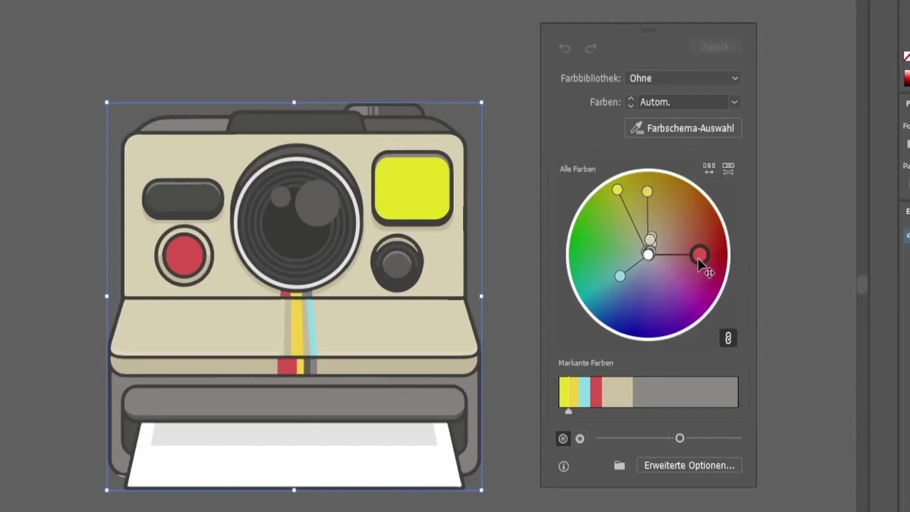Click the redo arrow in recolor panel
Screen dimensions: 910x512
click(591, 48)
